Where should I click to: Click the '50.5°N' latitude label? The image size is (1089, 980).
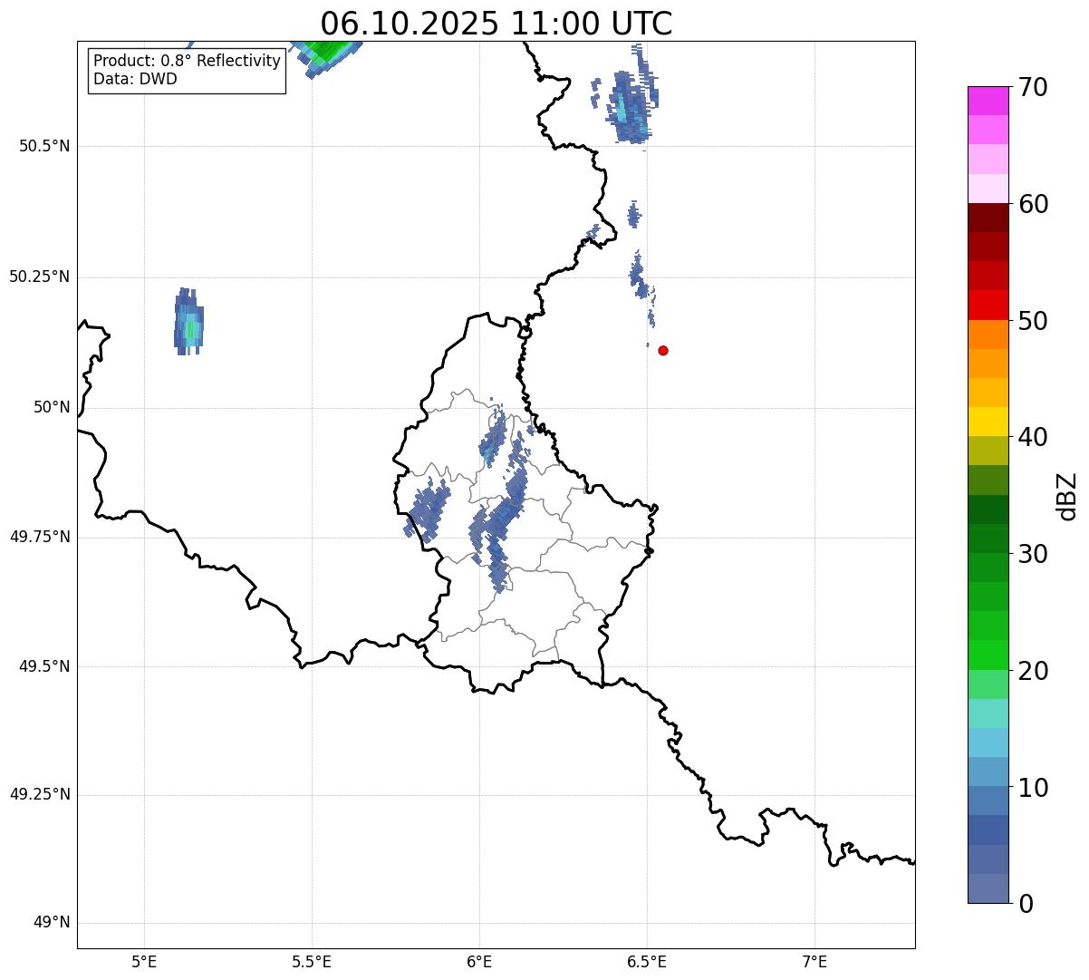(44, 146)
